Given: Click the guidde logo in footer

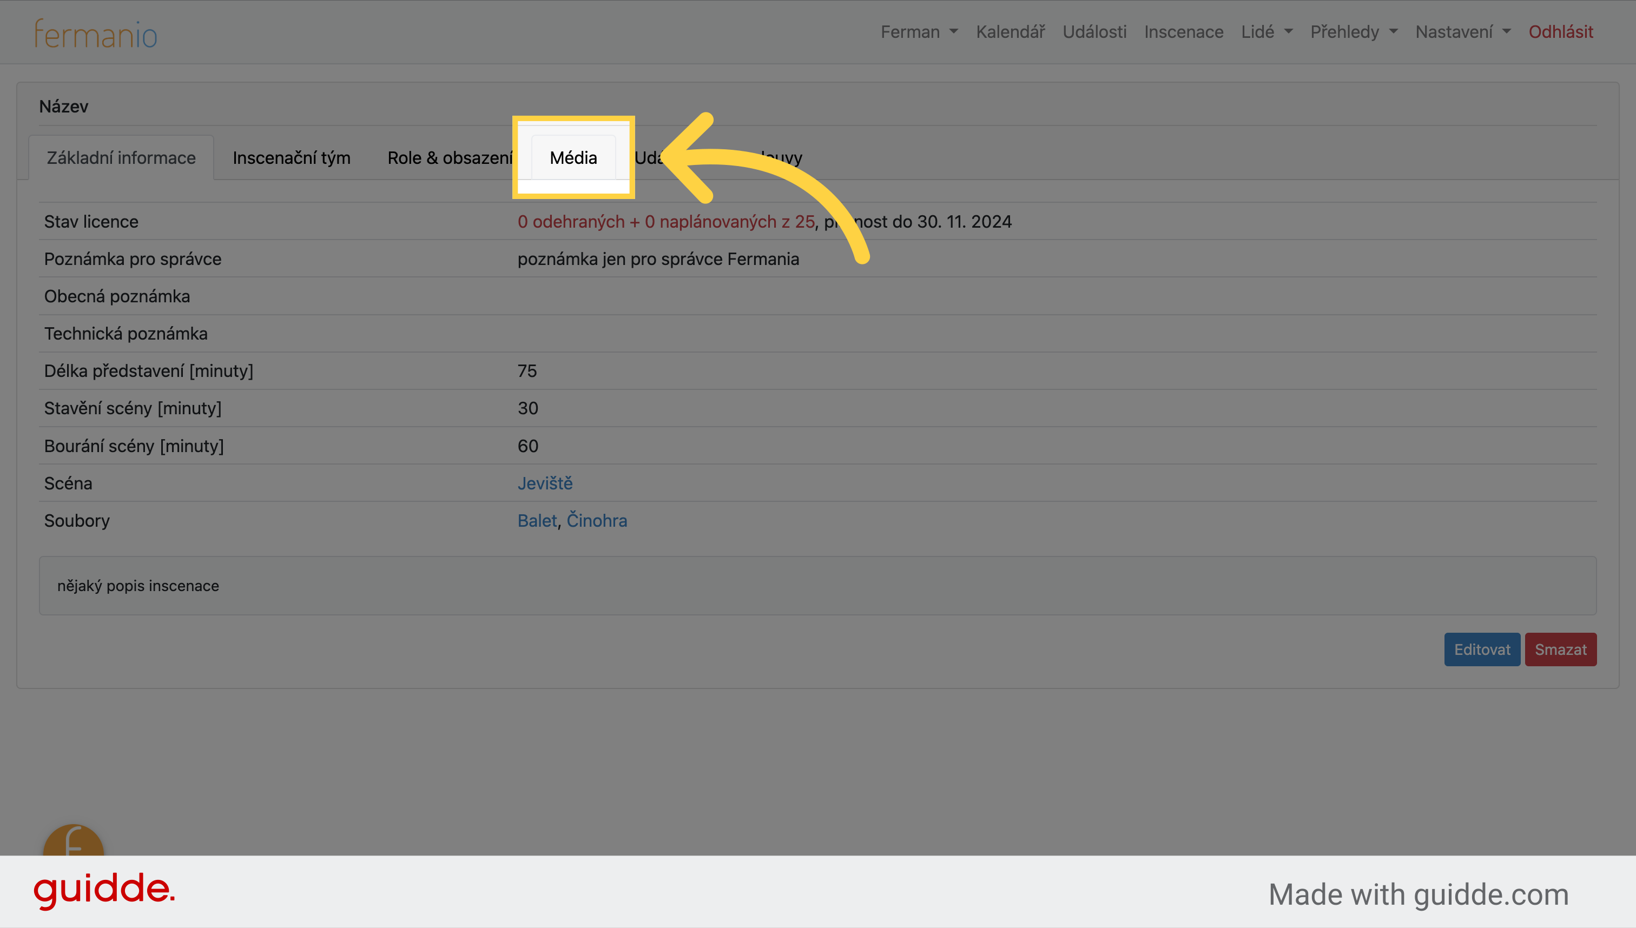Looking at the screenshot, I should click(104, 890).
